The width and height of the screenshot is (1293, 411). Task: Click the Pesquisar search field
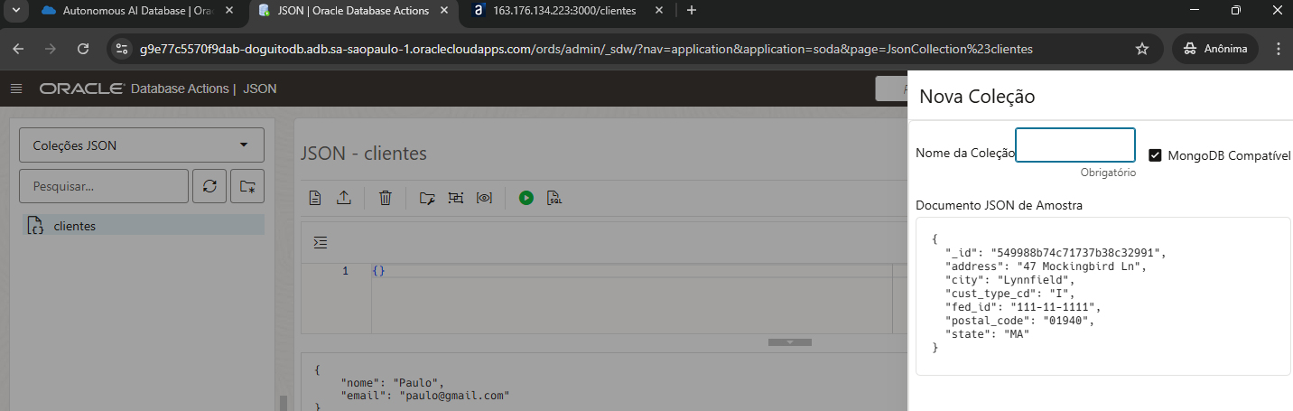[x=103, y=186]
